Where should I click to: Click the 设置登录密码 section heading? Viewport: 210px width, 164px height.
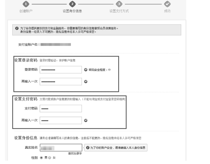pos(26,60)
